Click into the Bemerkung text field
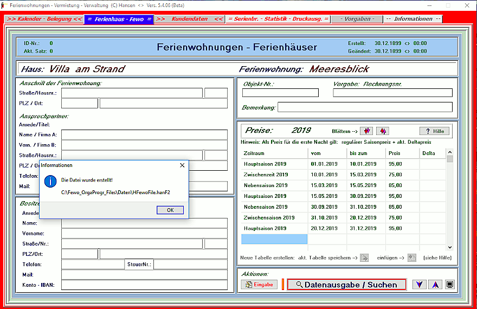Viewport: 477px width, 309px height. click(x=365, y=107)
